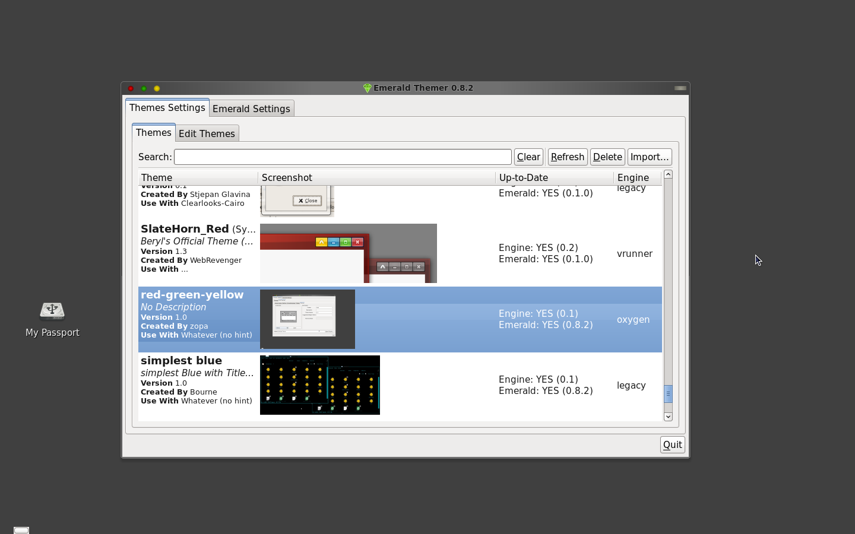The image size is (855, 534).
Task: Click the Emerald gem icon in title bar
Action: [x=367, y=88]
